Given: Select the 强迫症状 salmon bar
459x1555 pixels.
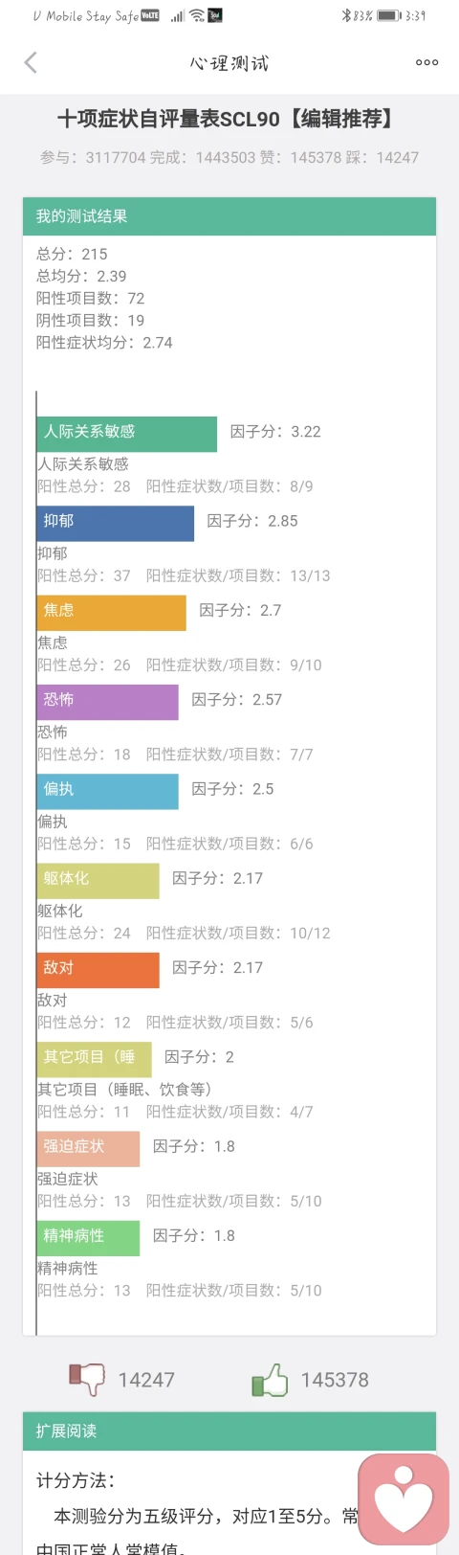Looking at the screenshot, I should point(89,1149).
